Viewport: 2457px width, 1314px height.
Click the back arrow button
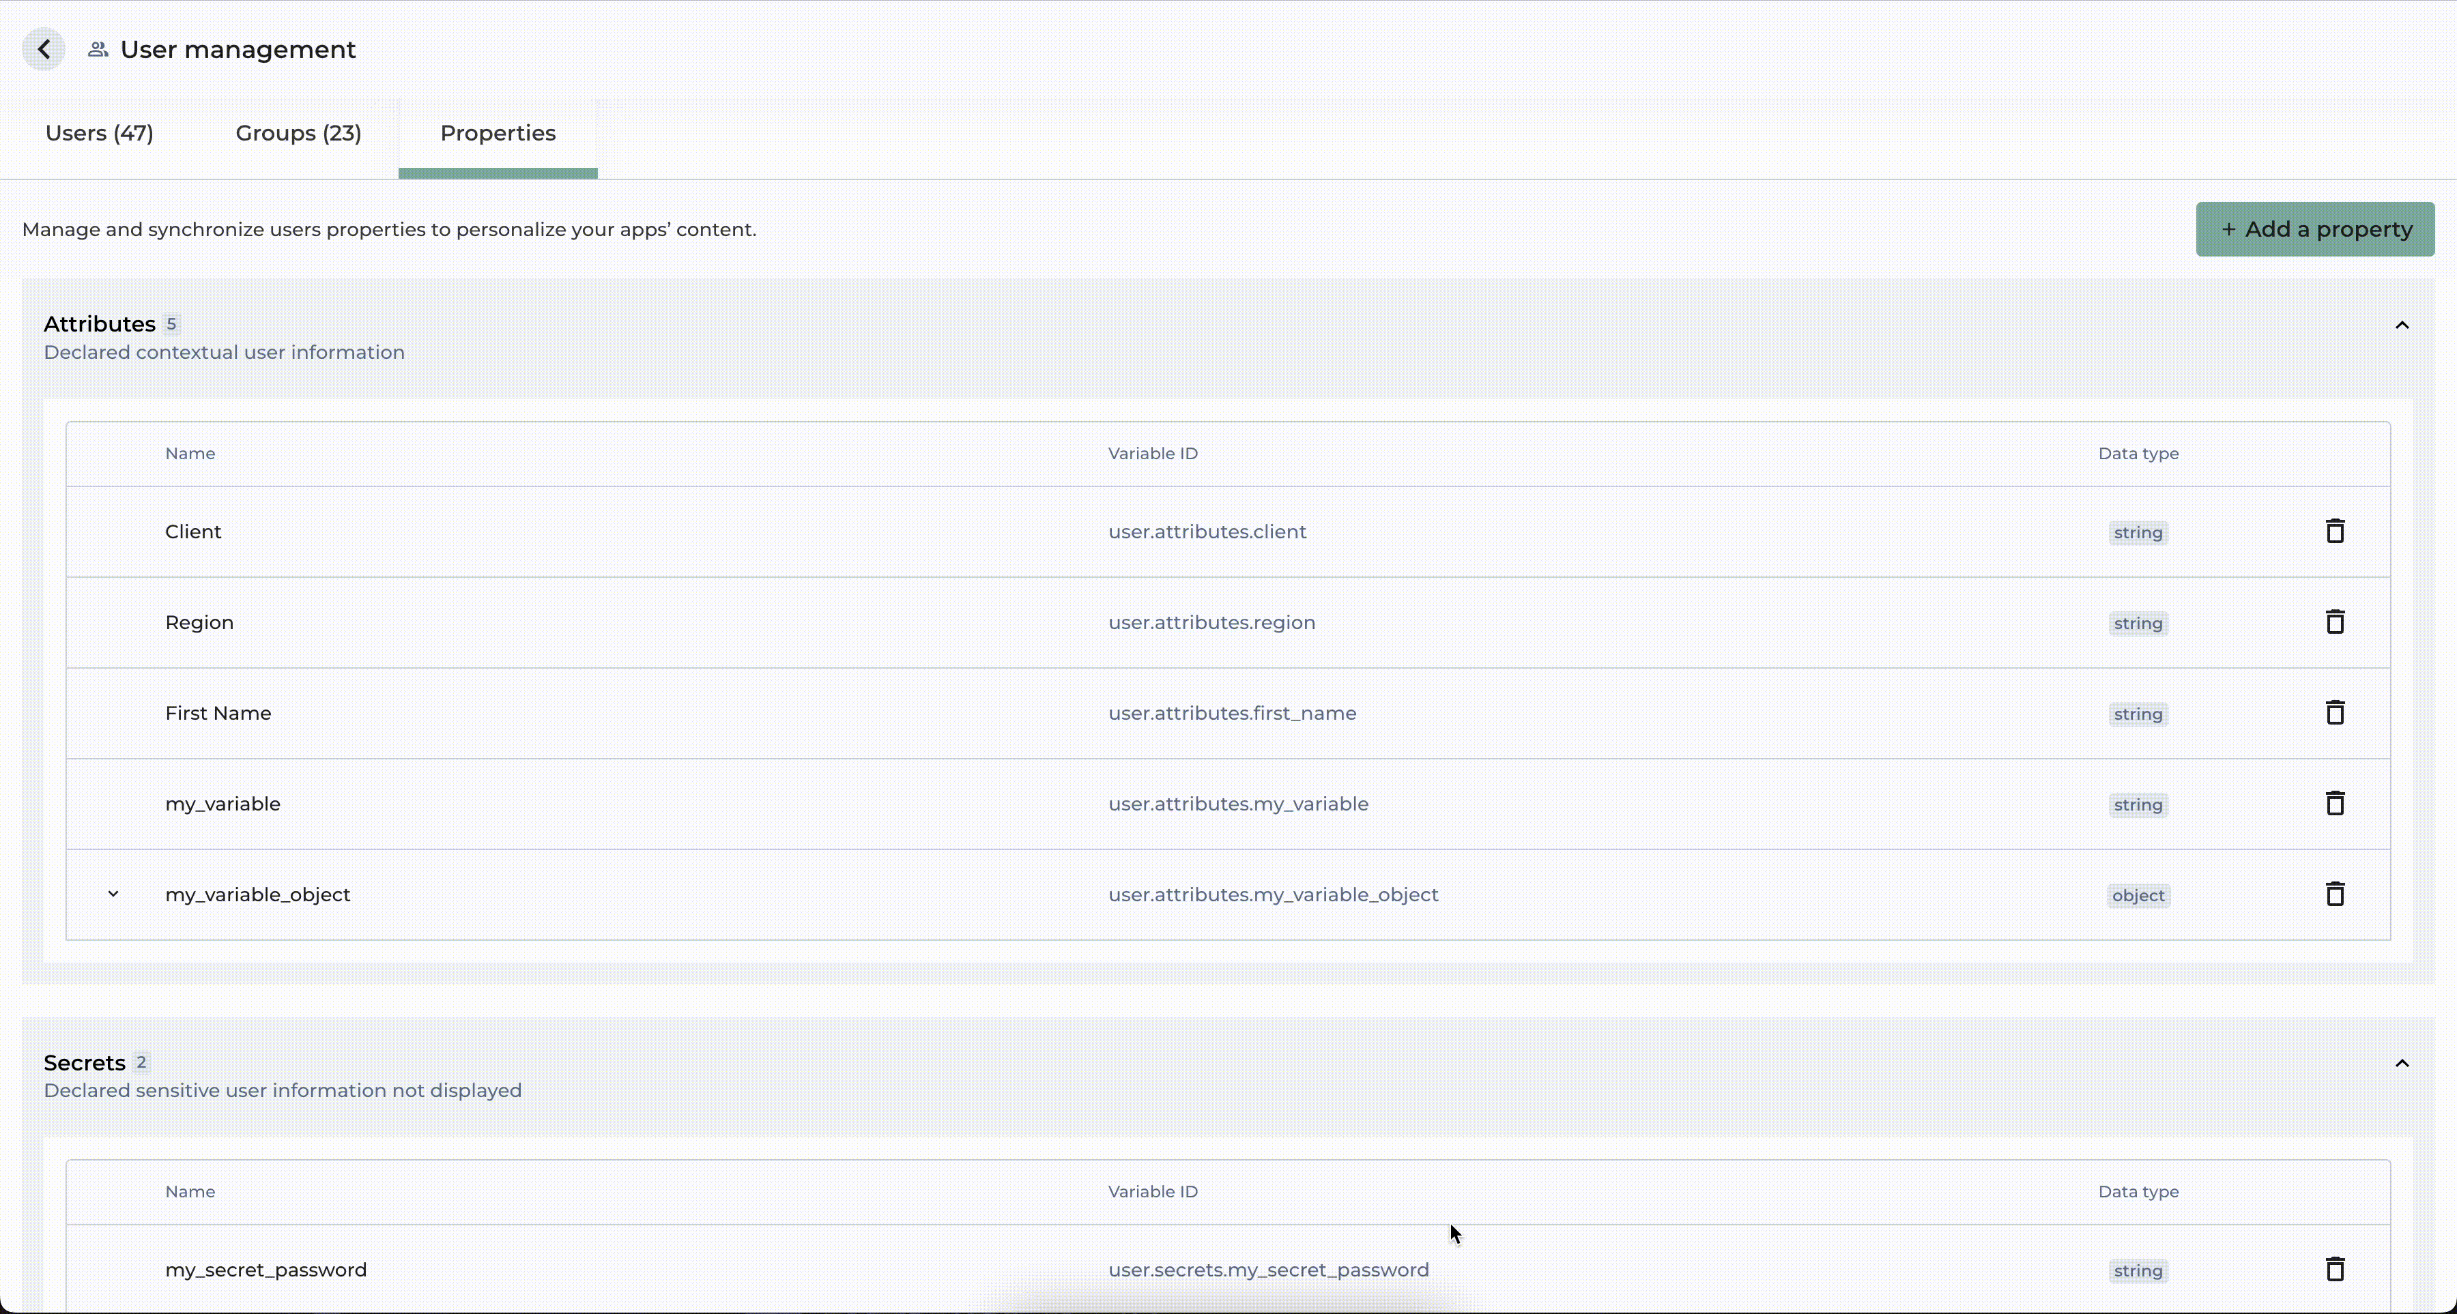tap(44, 50)
